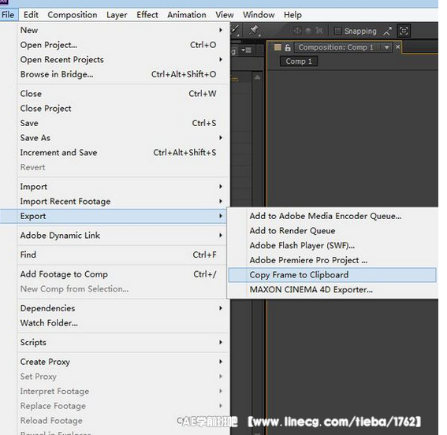The width and height of the screenshot is (447, 435).
Task: Expand Adobe Dynamic Link submenu
Action: point(122,236)
